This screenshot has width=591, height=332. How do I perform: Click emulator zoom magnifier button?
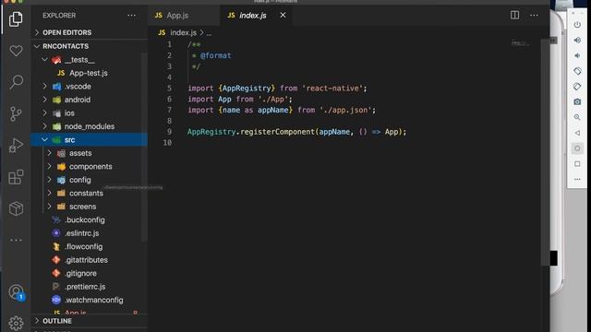(577, 117)
